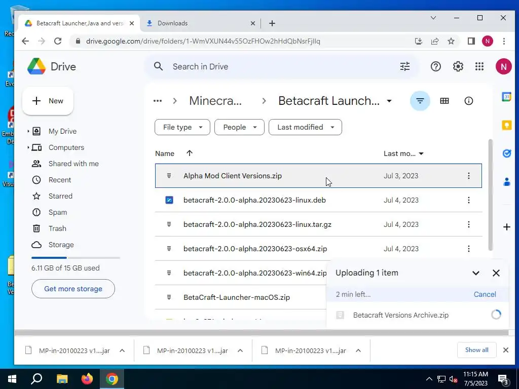Open File type filter dropdown
The height and width of the screenshot is (389, 519).
pos(182,127)
